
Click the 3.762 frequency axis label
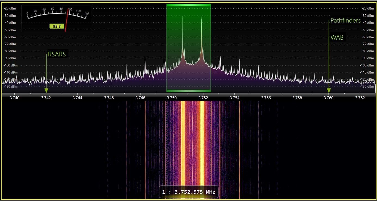360,98
